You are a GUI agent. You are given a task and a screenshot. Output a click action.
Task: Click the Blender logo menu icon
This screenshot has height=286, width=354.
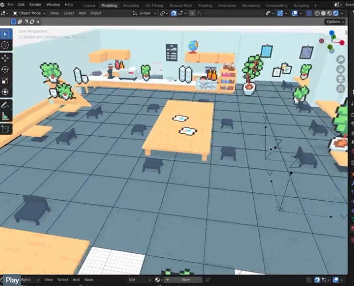pos(2,5)
